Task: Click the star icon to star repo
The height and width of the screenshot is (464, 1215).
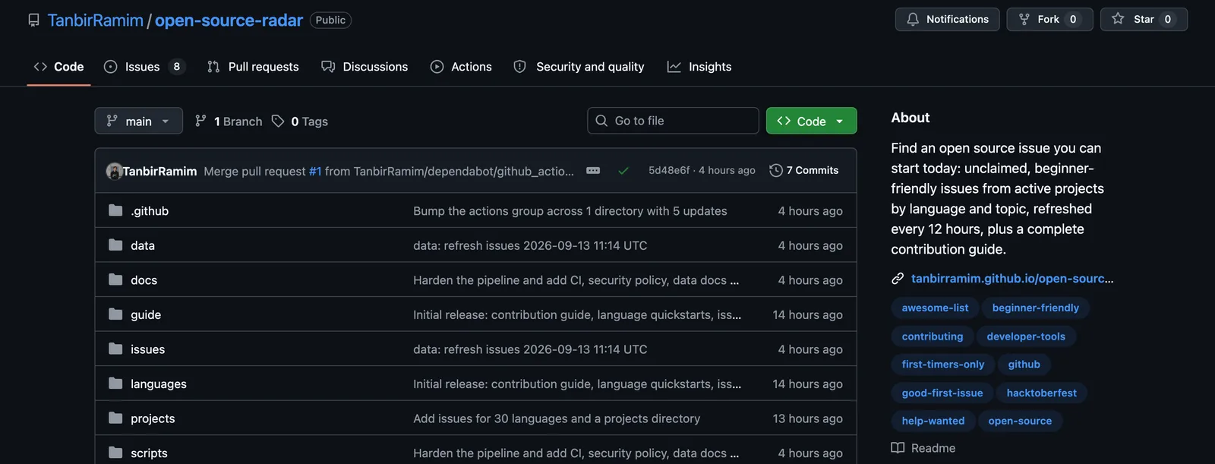Action: click(x=1118, y=19)
